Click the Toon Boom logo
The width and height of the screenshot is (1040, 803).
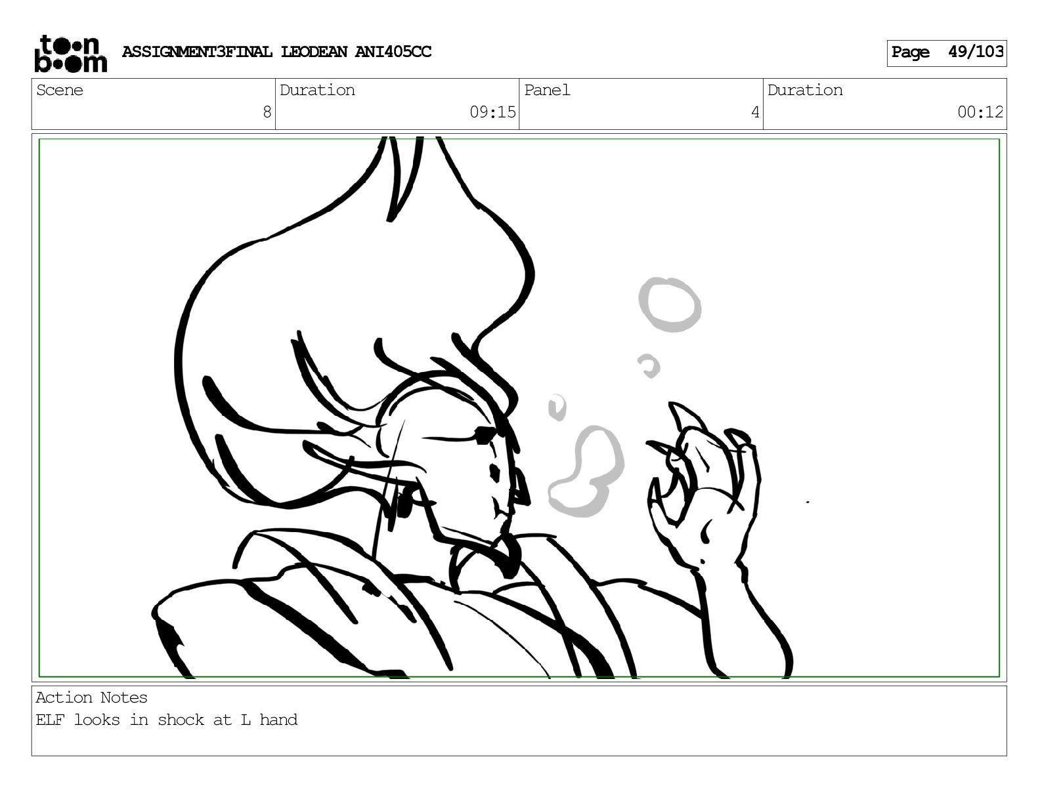[70, 53]
